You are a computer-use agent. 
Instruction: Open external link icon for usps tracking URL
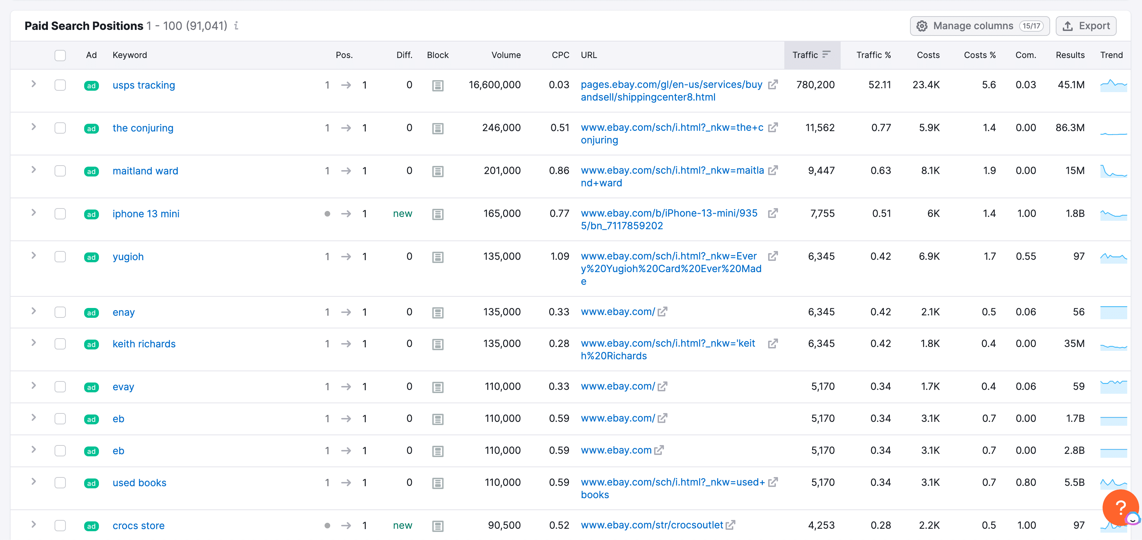pyautogui.click(x=773, y=84)
